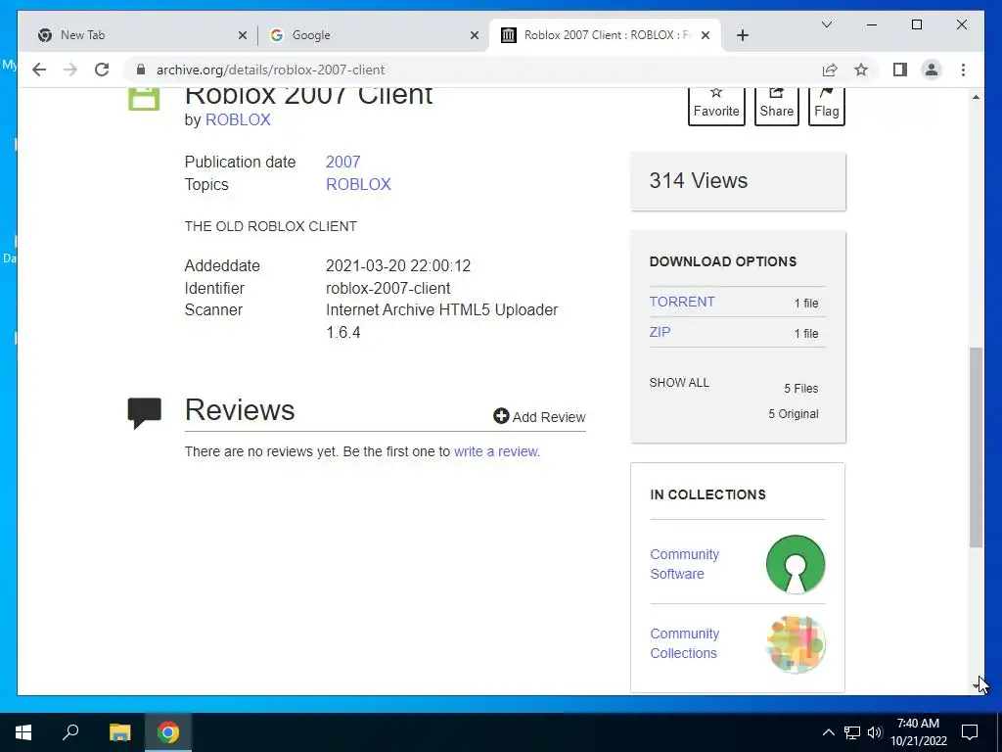Screen dimensions: 1002x752
Task: Go back to the previous page
Action: click(39, 70)
